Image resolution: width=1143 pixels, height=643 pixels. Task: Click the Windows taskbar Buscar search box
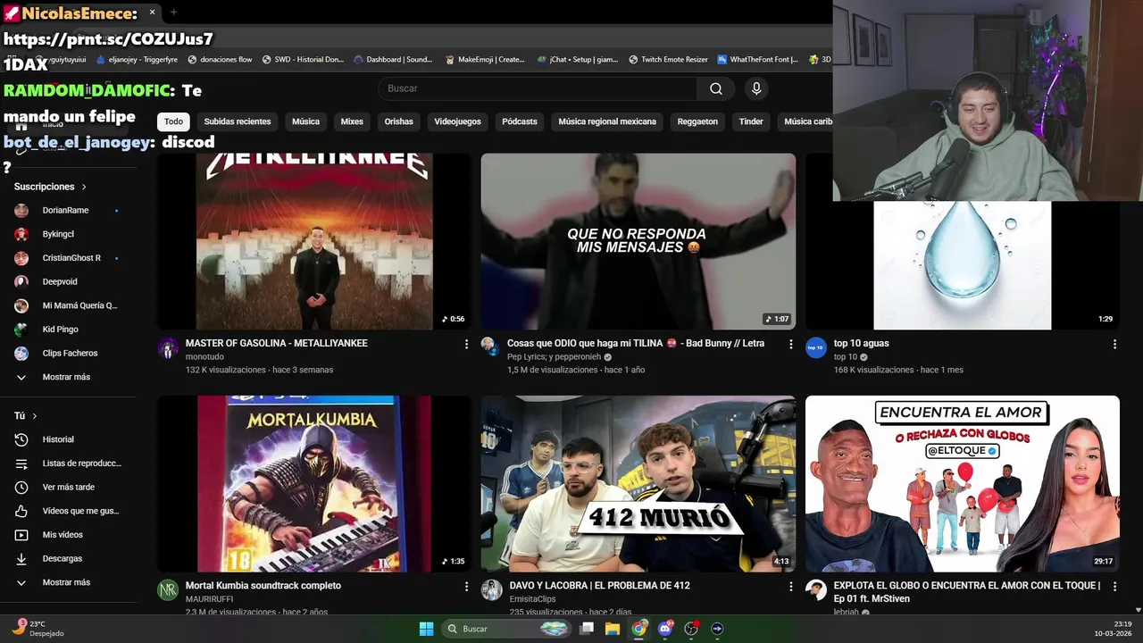[x=506, y=629]
